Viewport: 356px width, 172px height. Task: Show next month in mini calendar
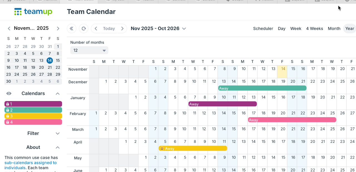click(58, 28)
